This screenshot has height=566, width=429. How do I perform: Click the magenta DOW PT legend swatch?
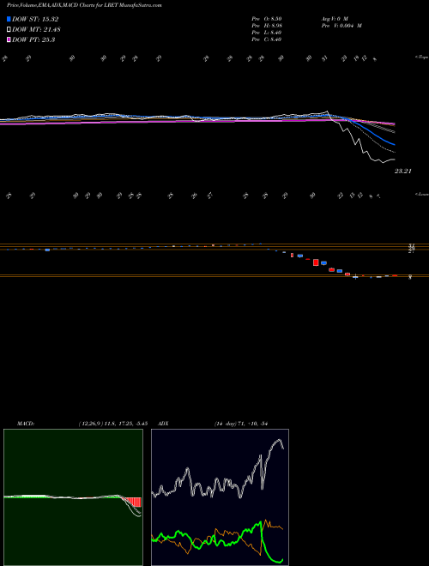tap(9, 40)
